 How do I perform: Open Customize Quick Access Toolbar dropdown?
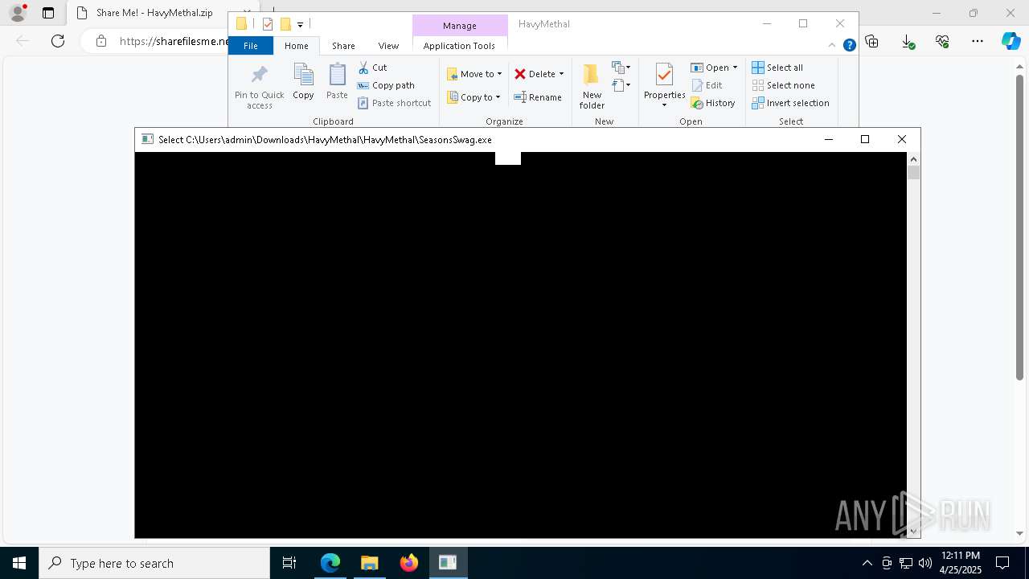pyautogui.click(x=300, y=25)
